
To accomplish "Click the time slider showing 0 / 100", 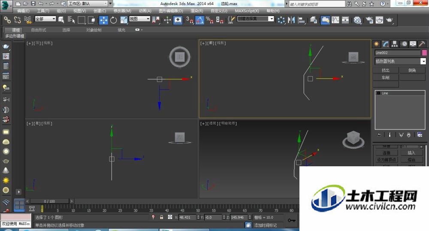I will point(49,201).
